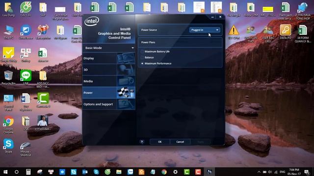The height and width of the screenshot is (176, 314).
Task: Open Action Center notifications icon
Action: pos(307,172)
